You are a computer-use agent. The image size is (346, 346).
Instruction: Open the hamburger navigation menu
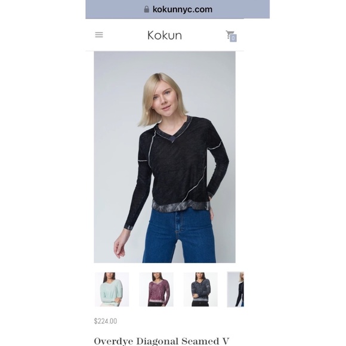tap(99, 35)
